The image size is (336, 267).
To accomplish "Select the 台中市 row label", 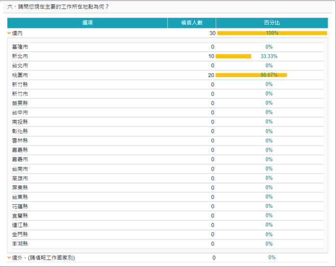I will (20, 113).
